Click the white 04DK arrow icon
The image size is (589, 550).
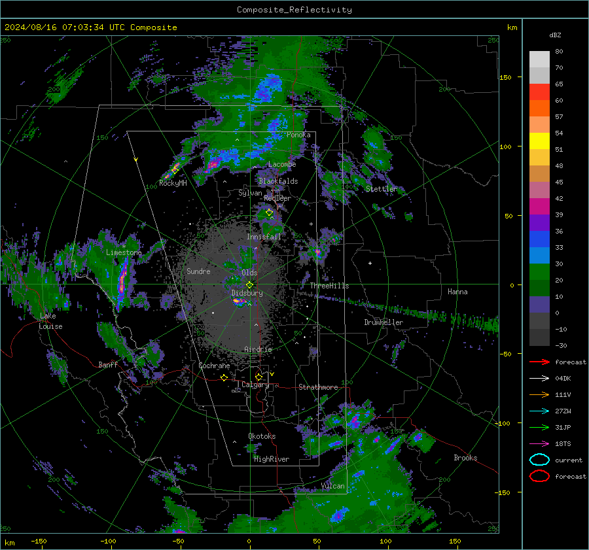tap(539, 378)
